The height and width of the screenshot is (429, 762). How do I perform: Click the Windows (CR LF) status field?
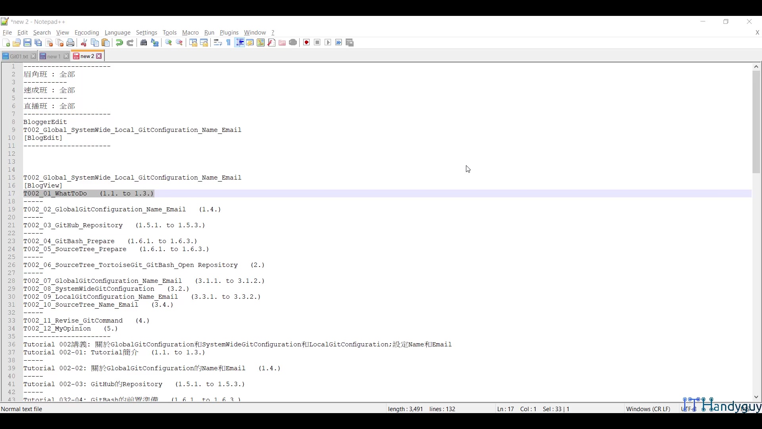(x=648, y=409)
